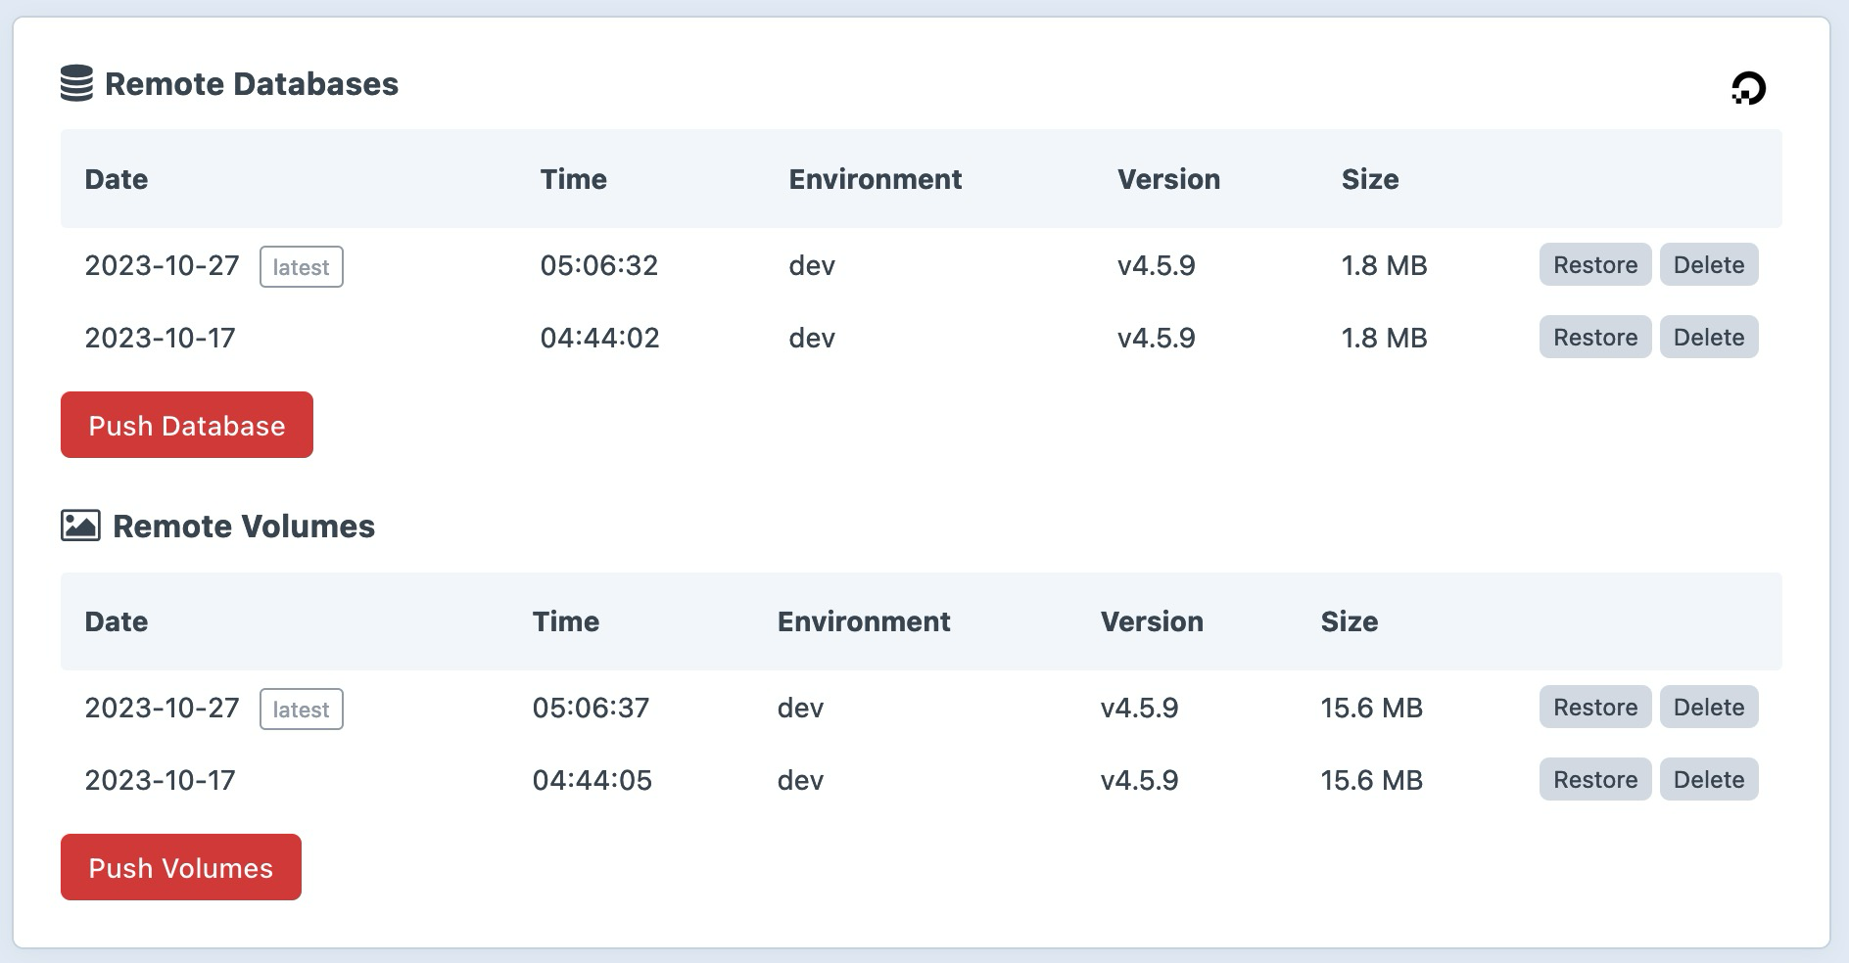
Task: Restore the 2023-10-17 database backup
Action: (1594, 337)
